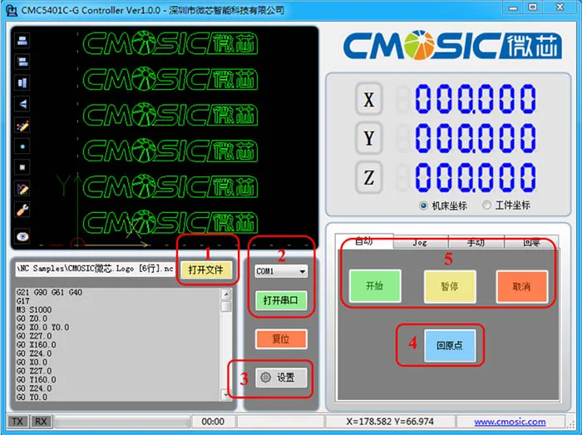Click the Y axis label button
This screenshot has height=435, width=582.
[368, 138]
